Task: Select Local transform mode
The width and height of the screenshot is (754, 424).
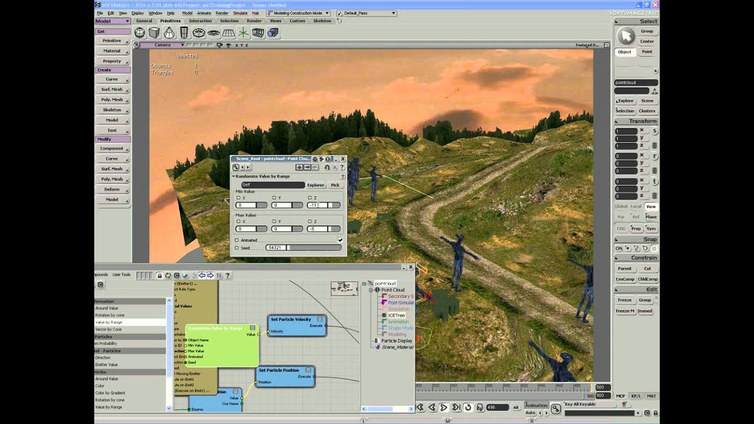Action: (x=636, y=207)
